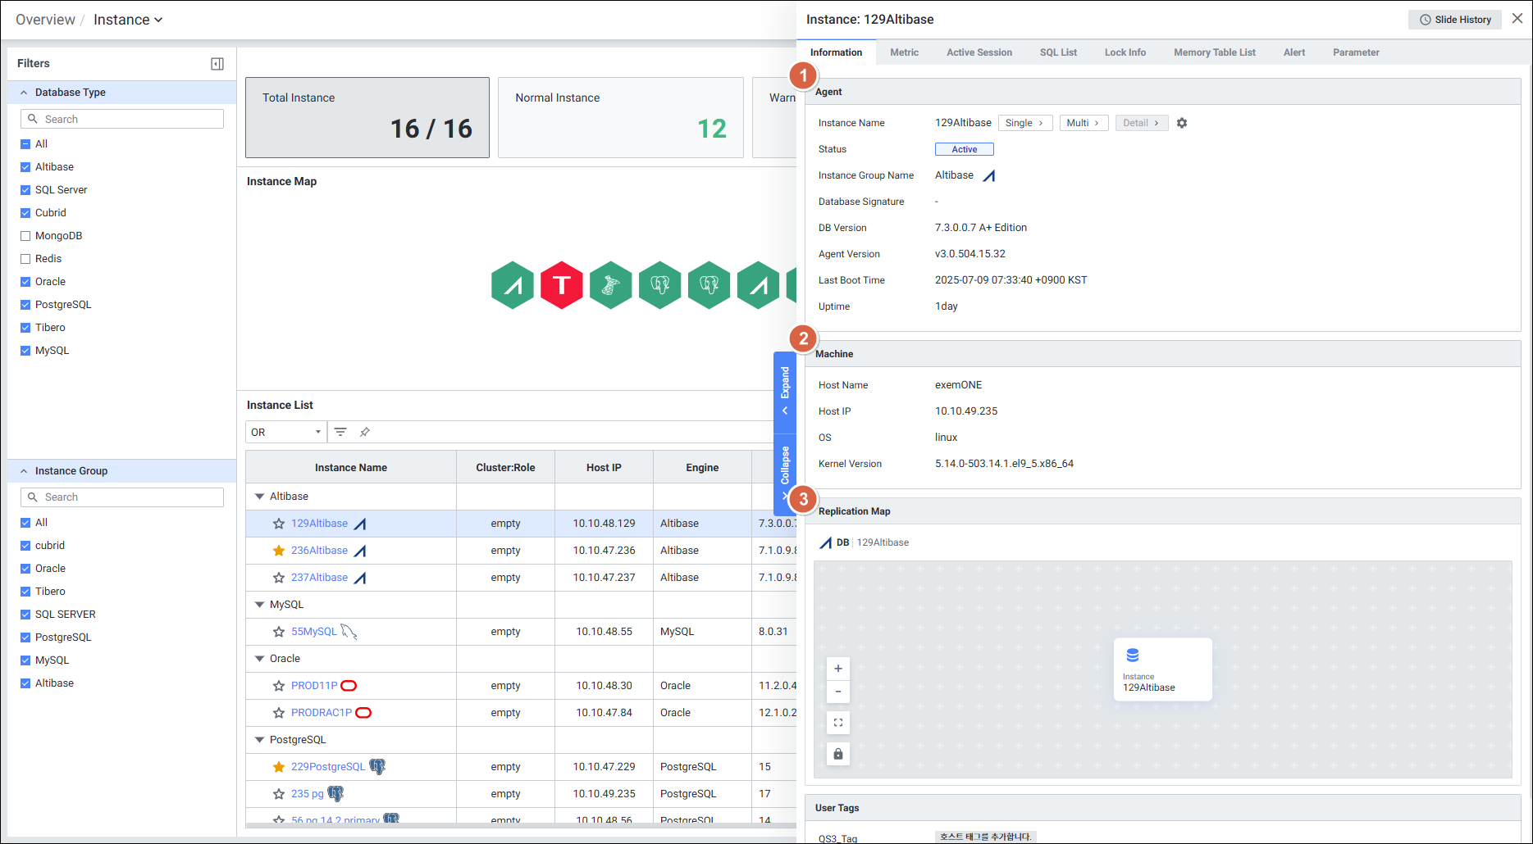
Task: Fit Replication Map to screen
Action: (x=838, y=723)
